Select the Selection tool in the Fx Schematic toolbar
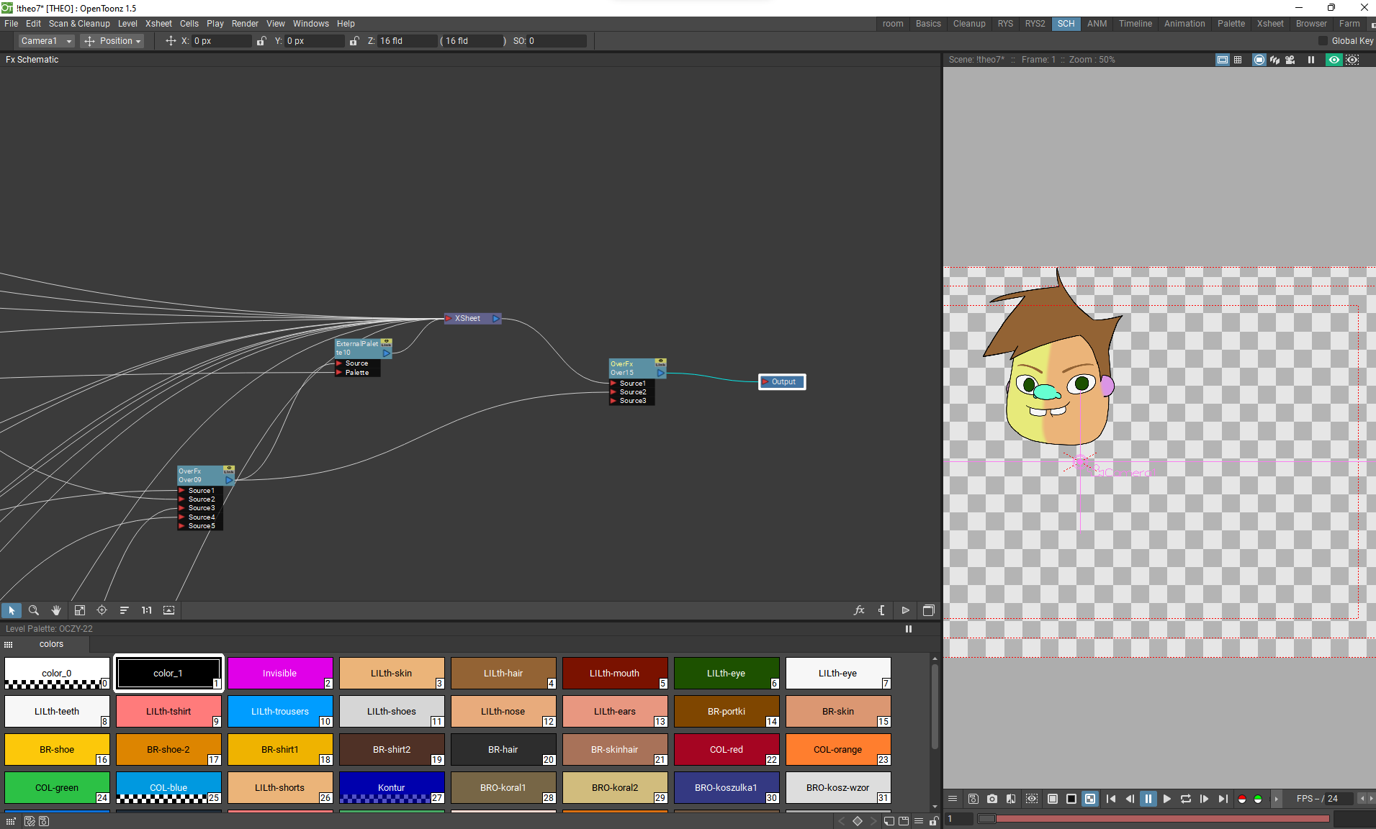Viewport: 1376px width, 829px height. coord(12,610)
